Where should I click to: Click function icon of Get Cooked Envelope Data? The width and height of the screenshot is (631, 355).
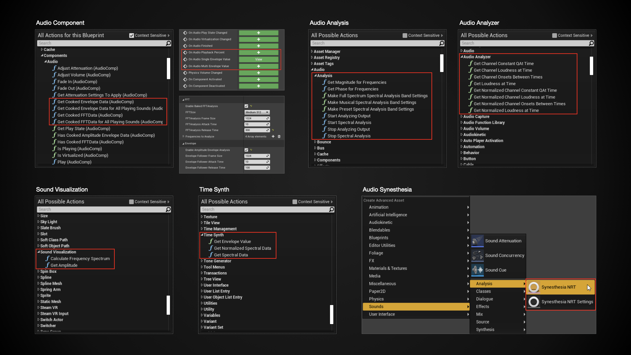[x=55, y=102]
